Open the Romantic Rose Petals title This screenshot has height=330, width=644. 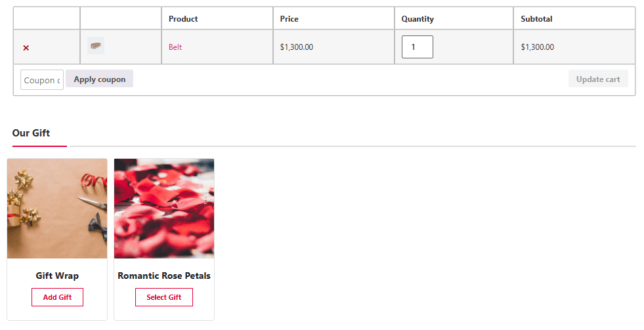click(164, 276)
